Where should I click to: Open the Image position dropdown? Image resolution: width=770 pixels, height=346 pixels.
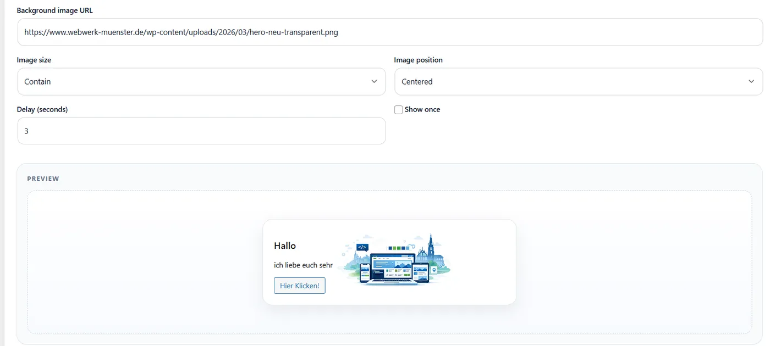pyautogui.click(x=579, y=82)
